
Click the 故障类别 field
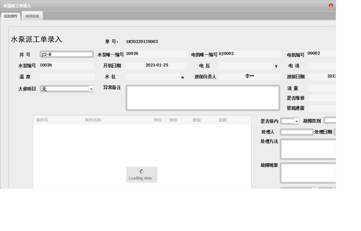(330, 120)
